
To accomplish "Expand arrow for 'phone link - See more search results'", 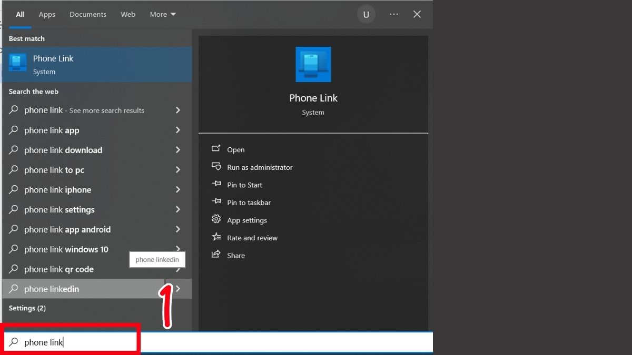I will click(178, 110).
